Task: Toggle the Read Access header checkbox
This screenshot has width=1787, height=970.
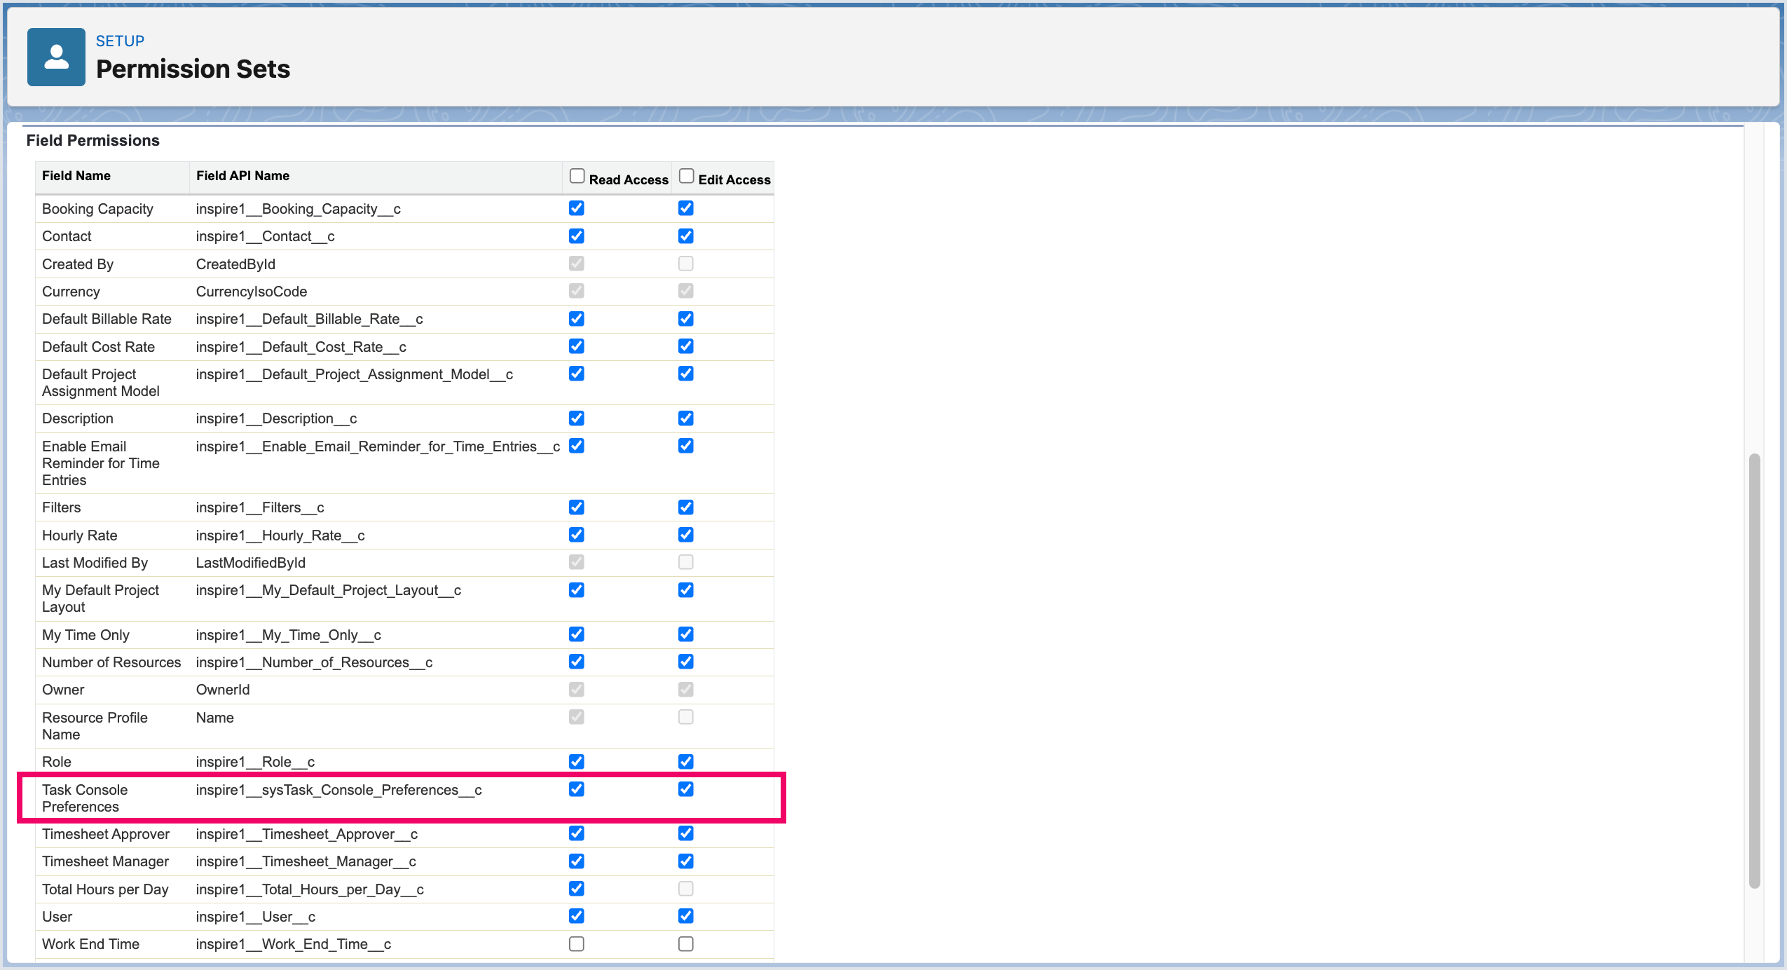Action: coord(577,176)
